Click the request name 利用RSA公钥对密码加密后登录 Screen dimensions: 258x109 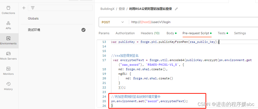click(150, 9)
